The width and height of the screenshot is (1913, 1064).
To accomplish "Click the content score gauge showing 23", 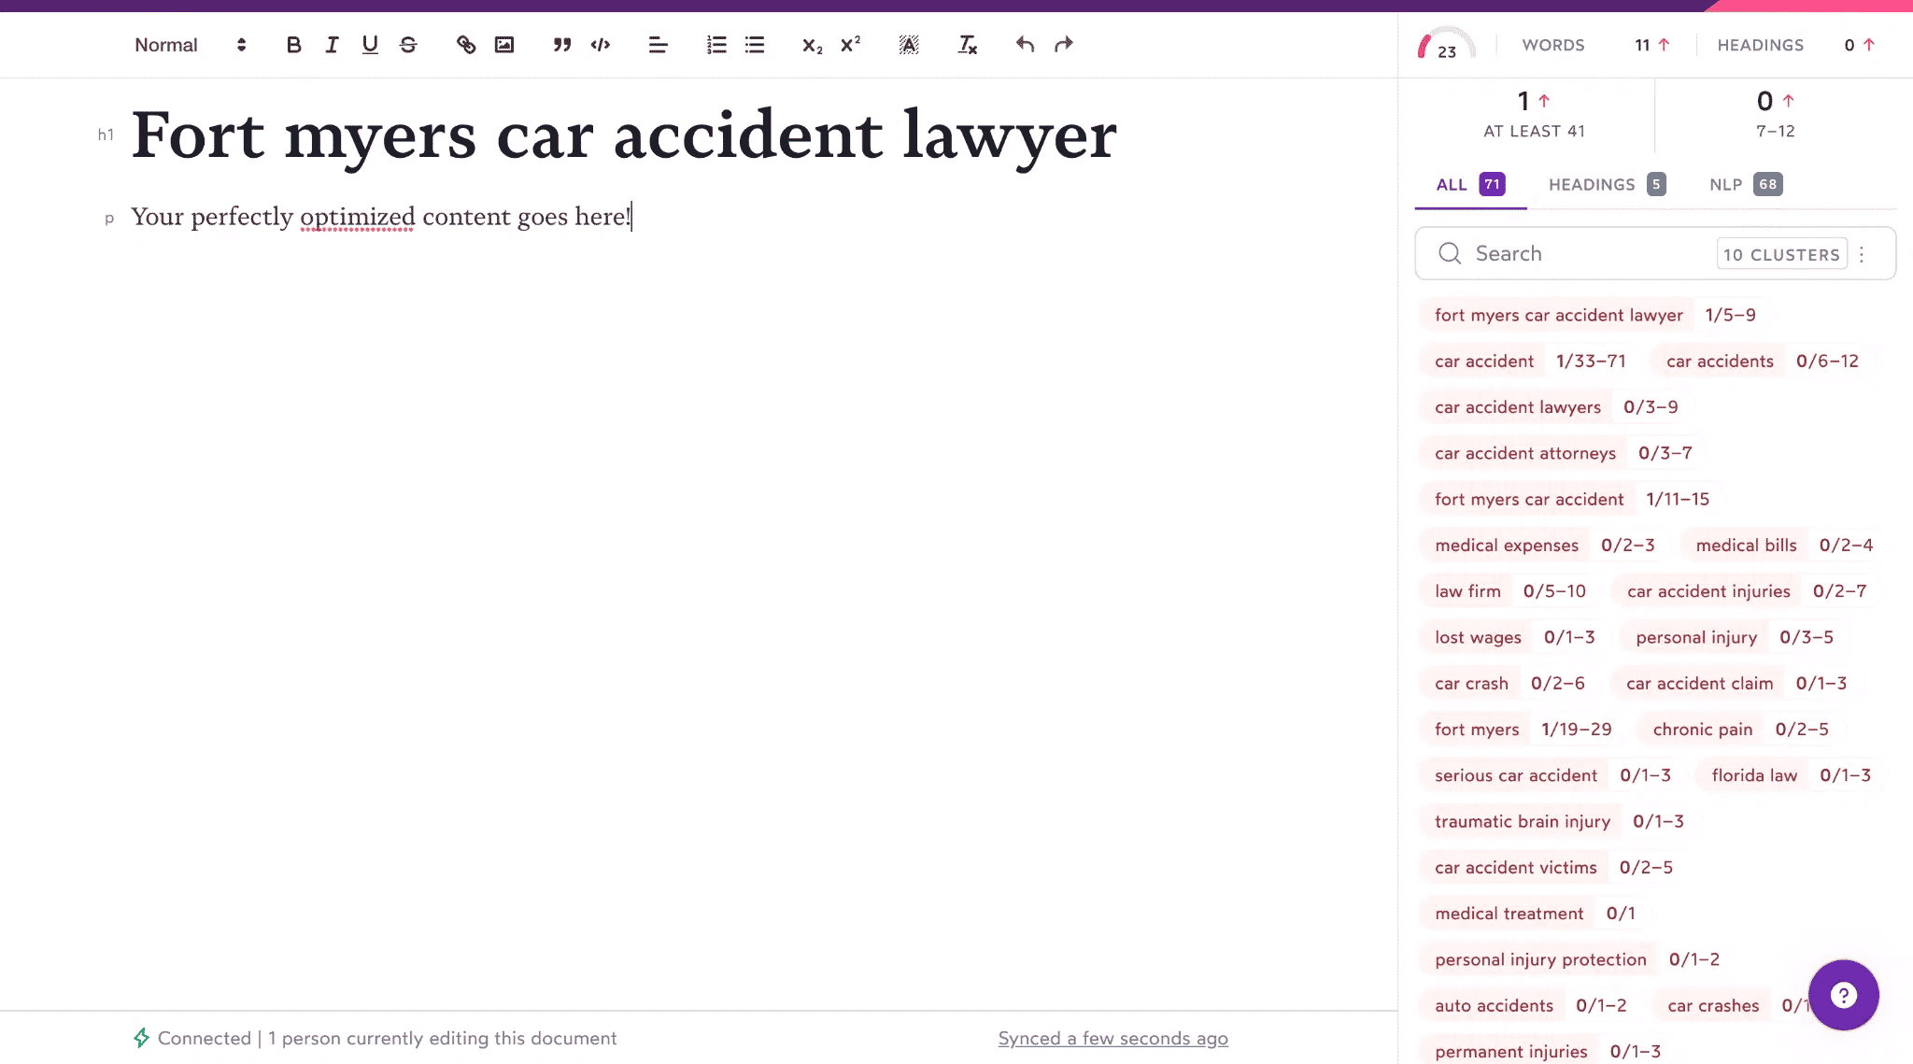I will point(1446,45).
